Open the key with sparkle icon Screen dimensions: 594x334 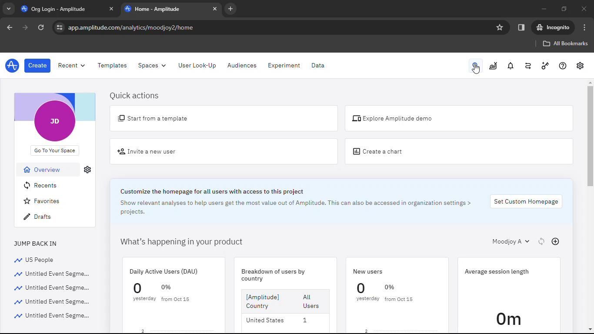(x=545, y=66)
